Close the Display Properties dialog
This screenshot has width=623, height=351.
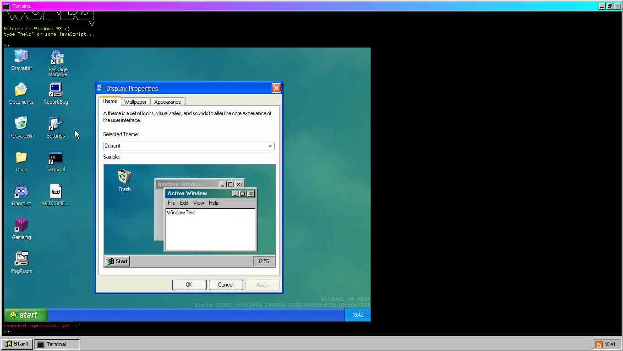276,88
